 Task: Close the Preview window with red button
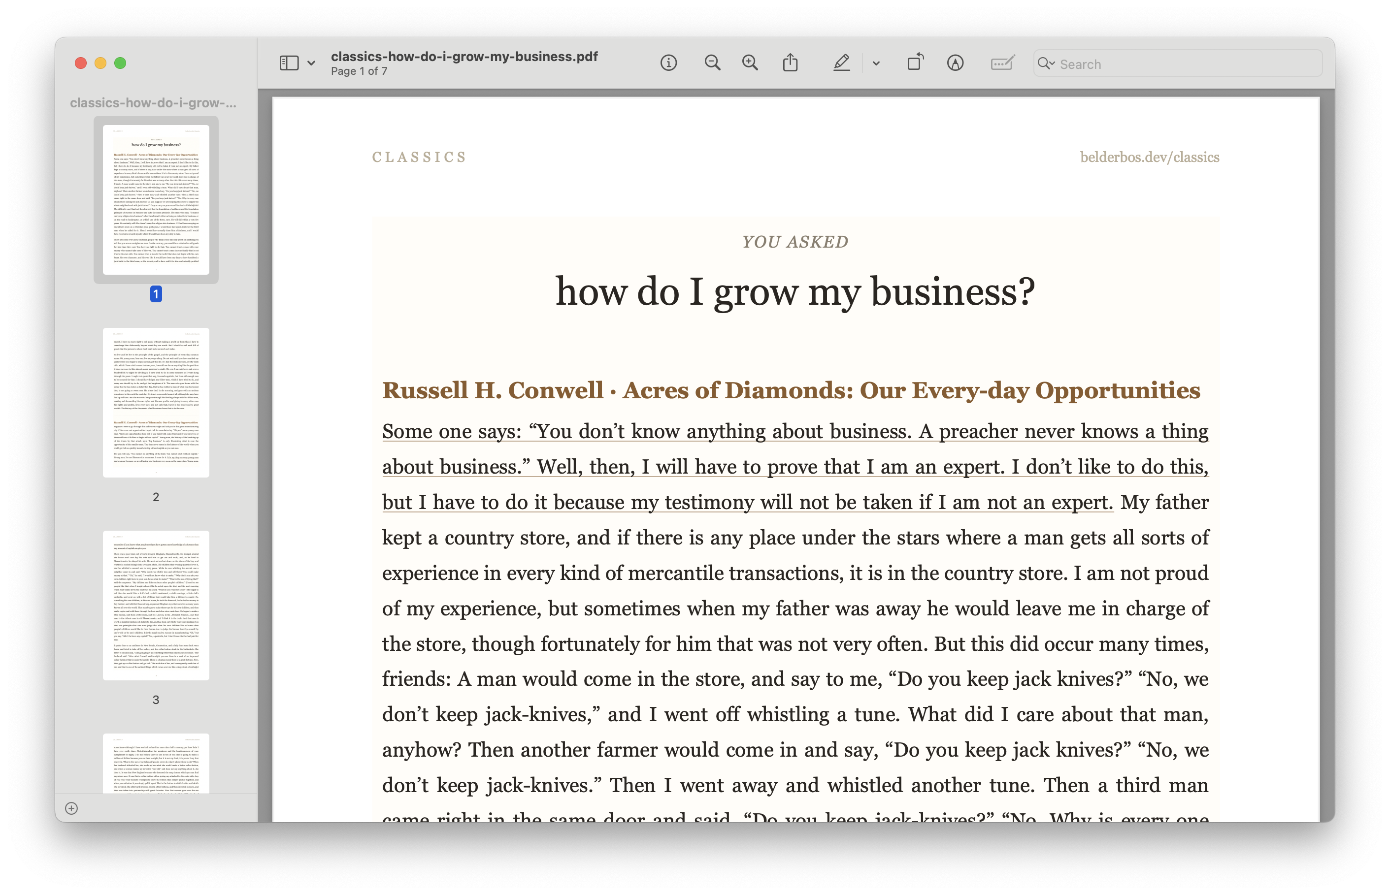[x=81, y=63]
